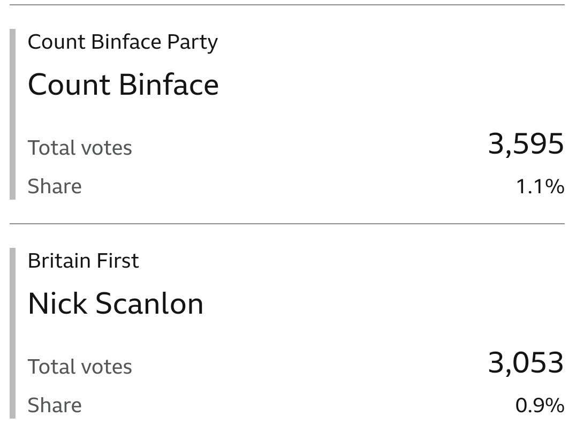Click the 0.9% share value
Image resolution: width=576 pixels, height=440 pixels.
pyautogui.click(x=540, y=405)
